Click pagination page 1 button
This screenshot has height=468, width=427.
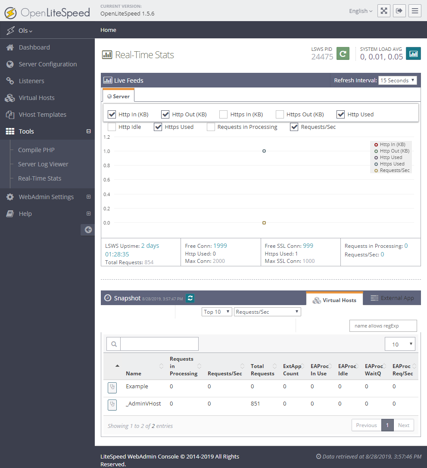(387, 425)
